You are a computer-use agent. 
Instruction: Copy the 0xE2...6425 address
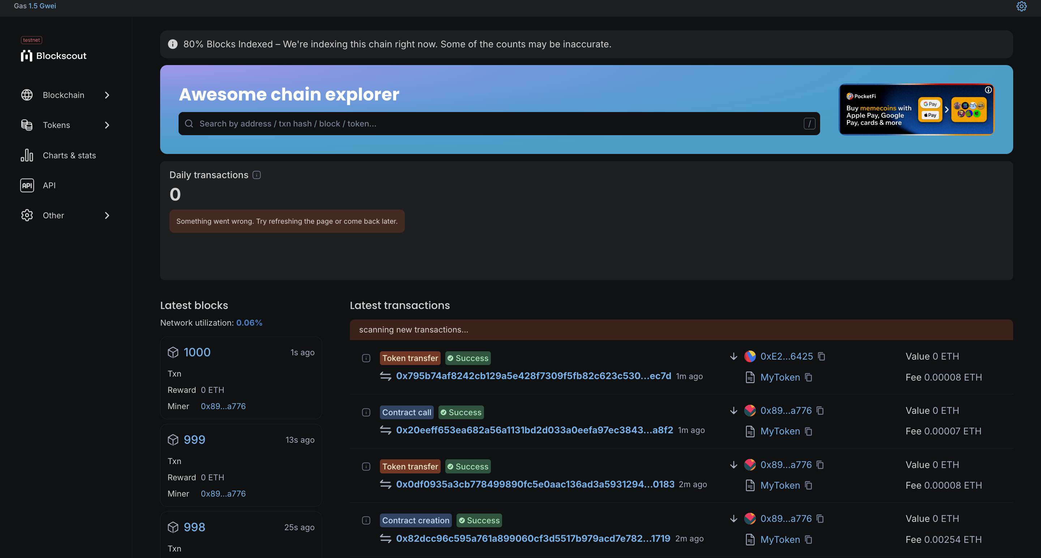pyautogui.click(x=821, y=356)
